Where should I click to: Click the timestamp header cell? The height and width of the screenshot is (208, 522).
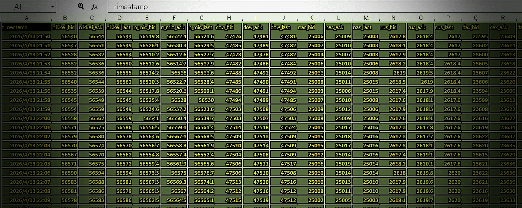tap(26, 27)
